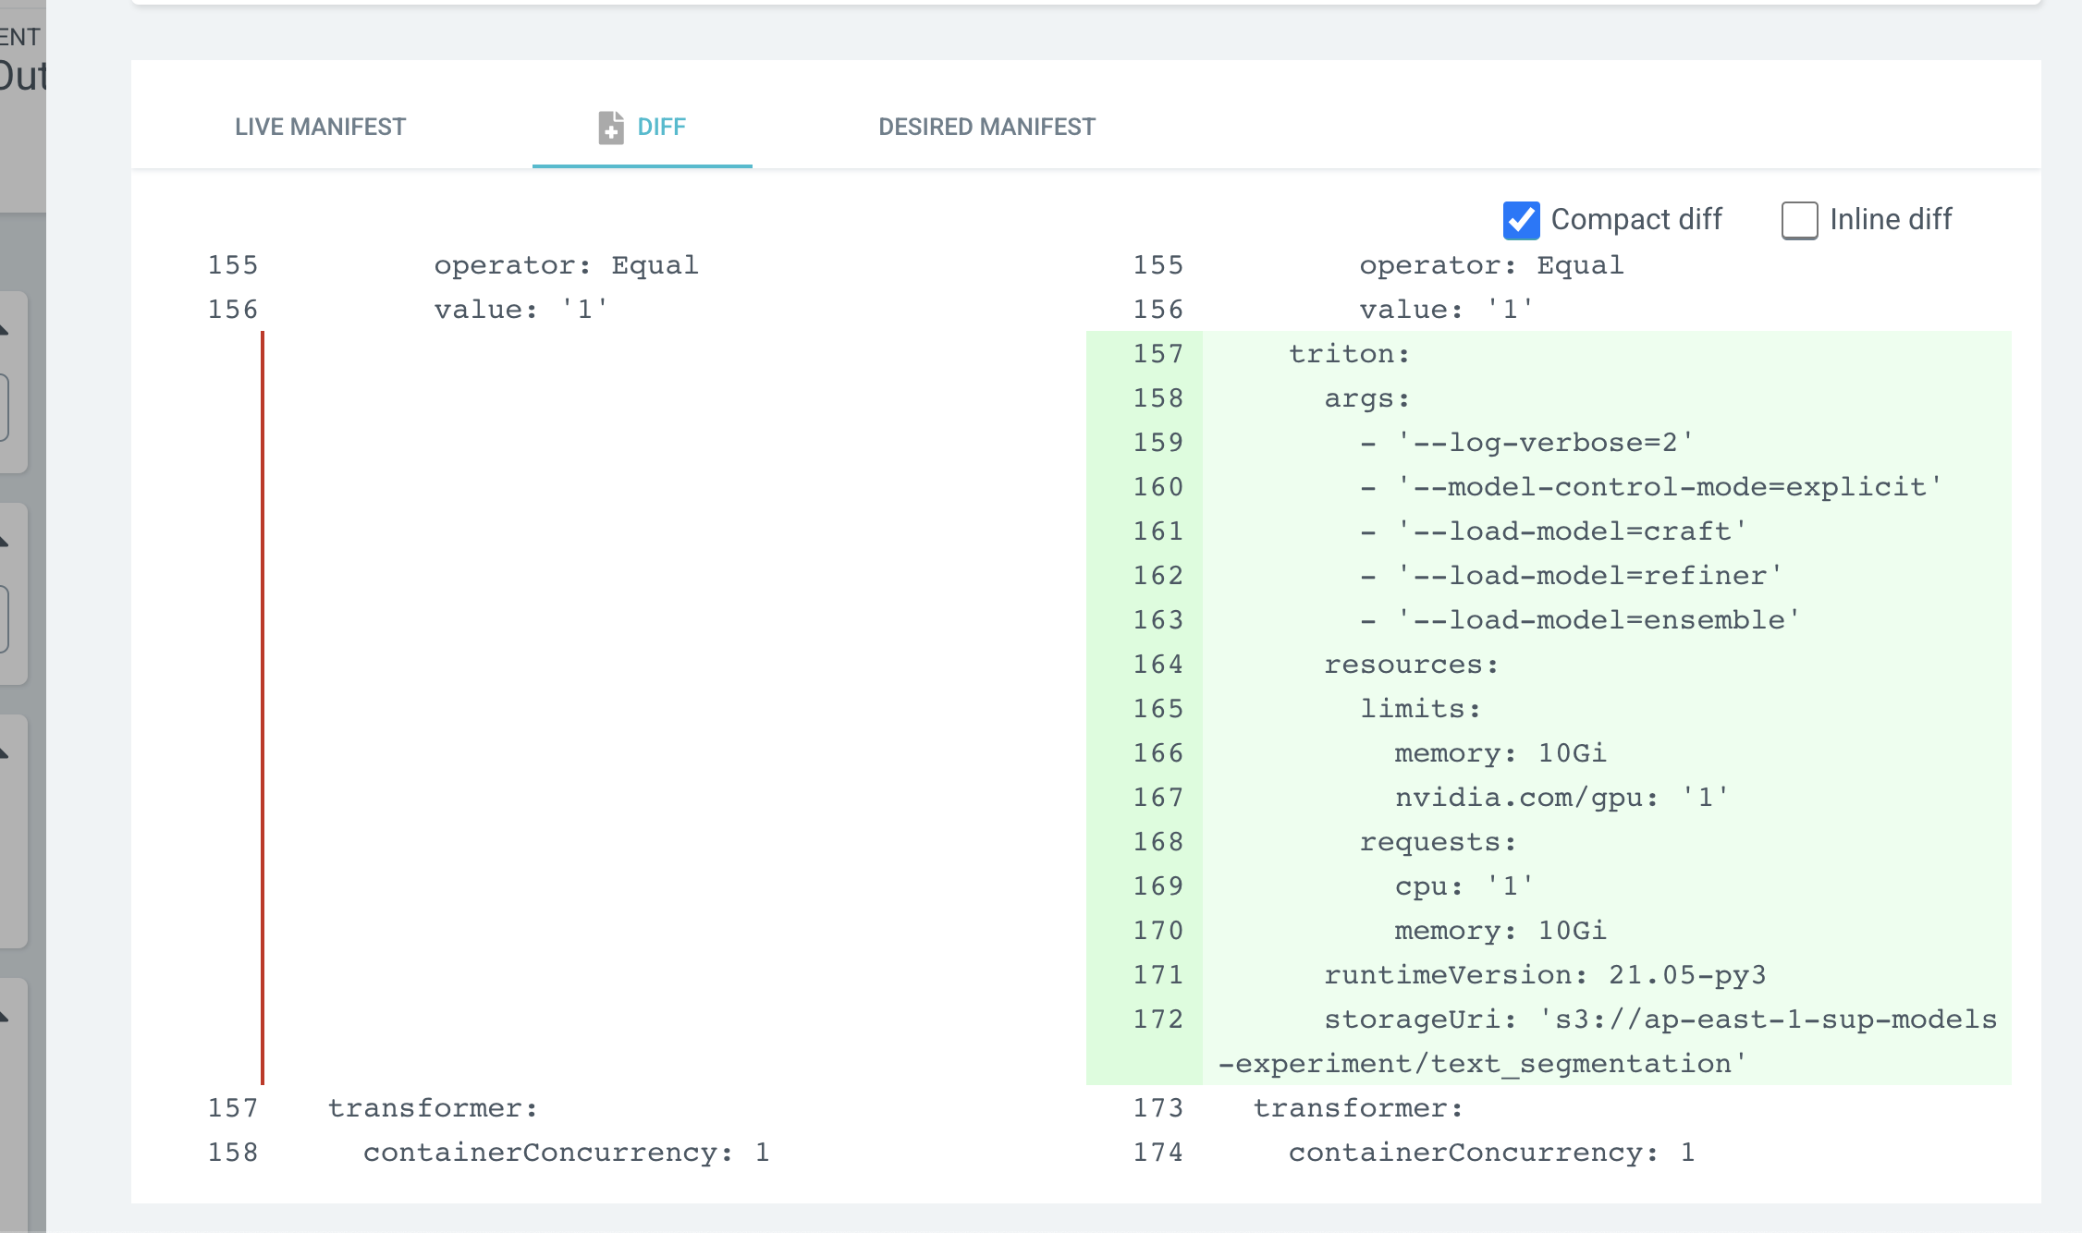The height and width of the screenshot is (1233, 2082).
Task: Switch to the Live Manifest tab
Action: 319,127
